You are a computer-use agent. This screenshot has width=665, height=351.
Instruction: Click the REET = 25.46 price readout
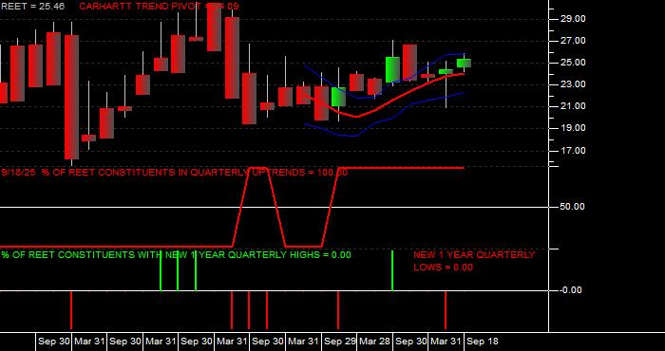pos(32,7)
